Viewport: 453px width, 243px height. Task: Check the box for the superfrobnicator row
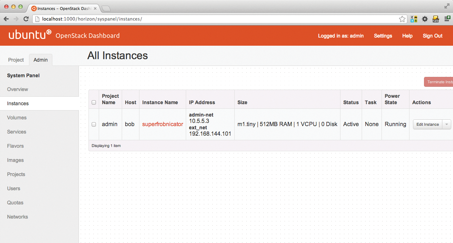tap(94, 124)
